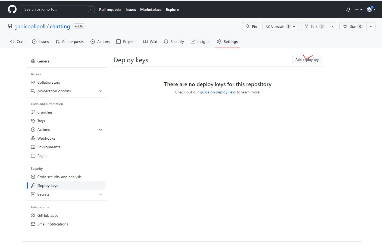The width and height of the screenshot is (382, 245).
Task: Click the GitHub apps grid icon
Action: click(33, 215)
